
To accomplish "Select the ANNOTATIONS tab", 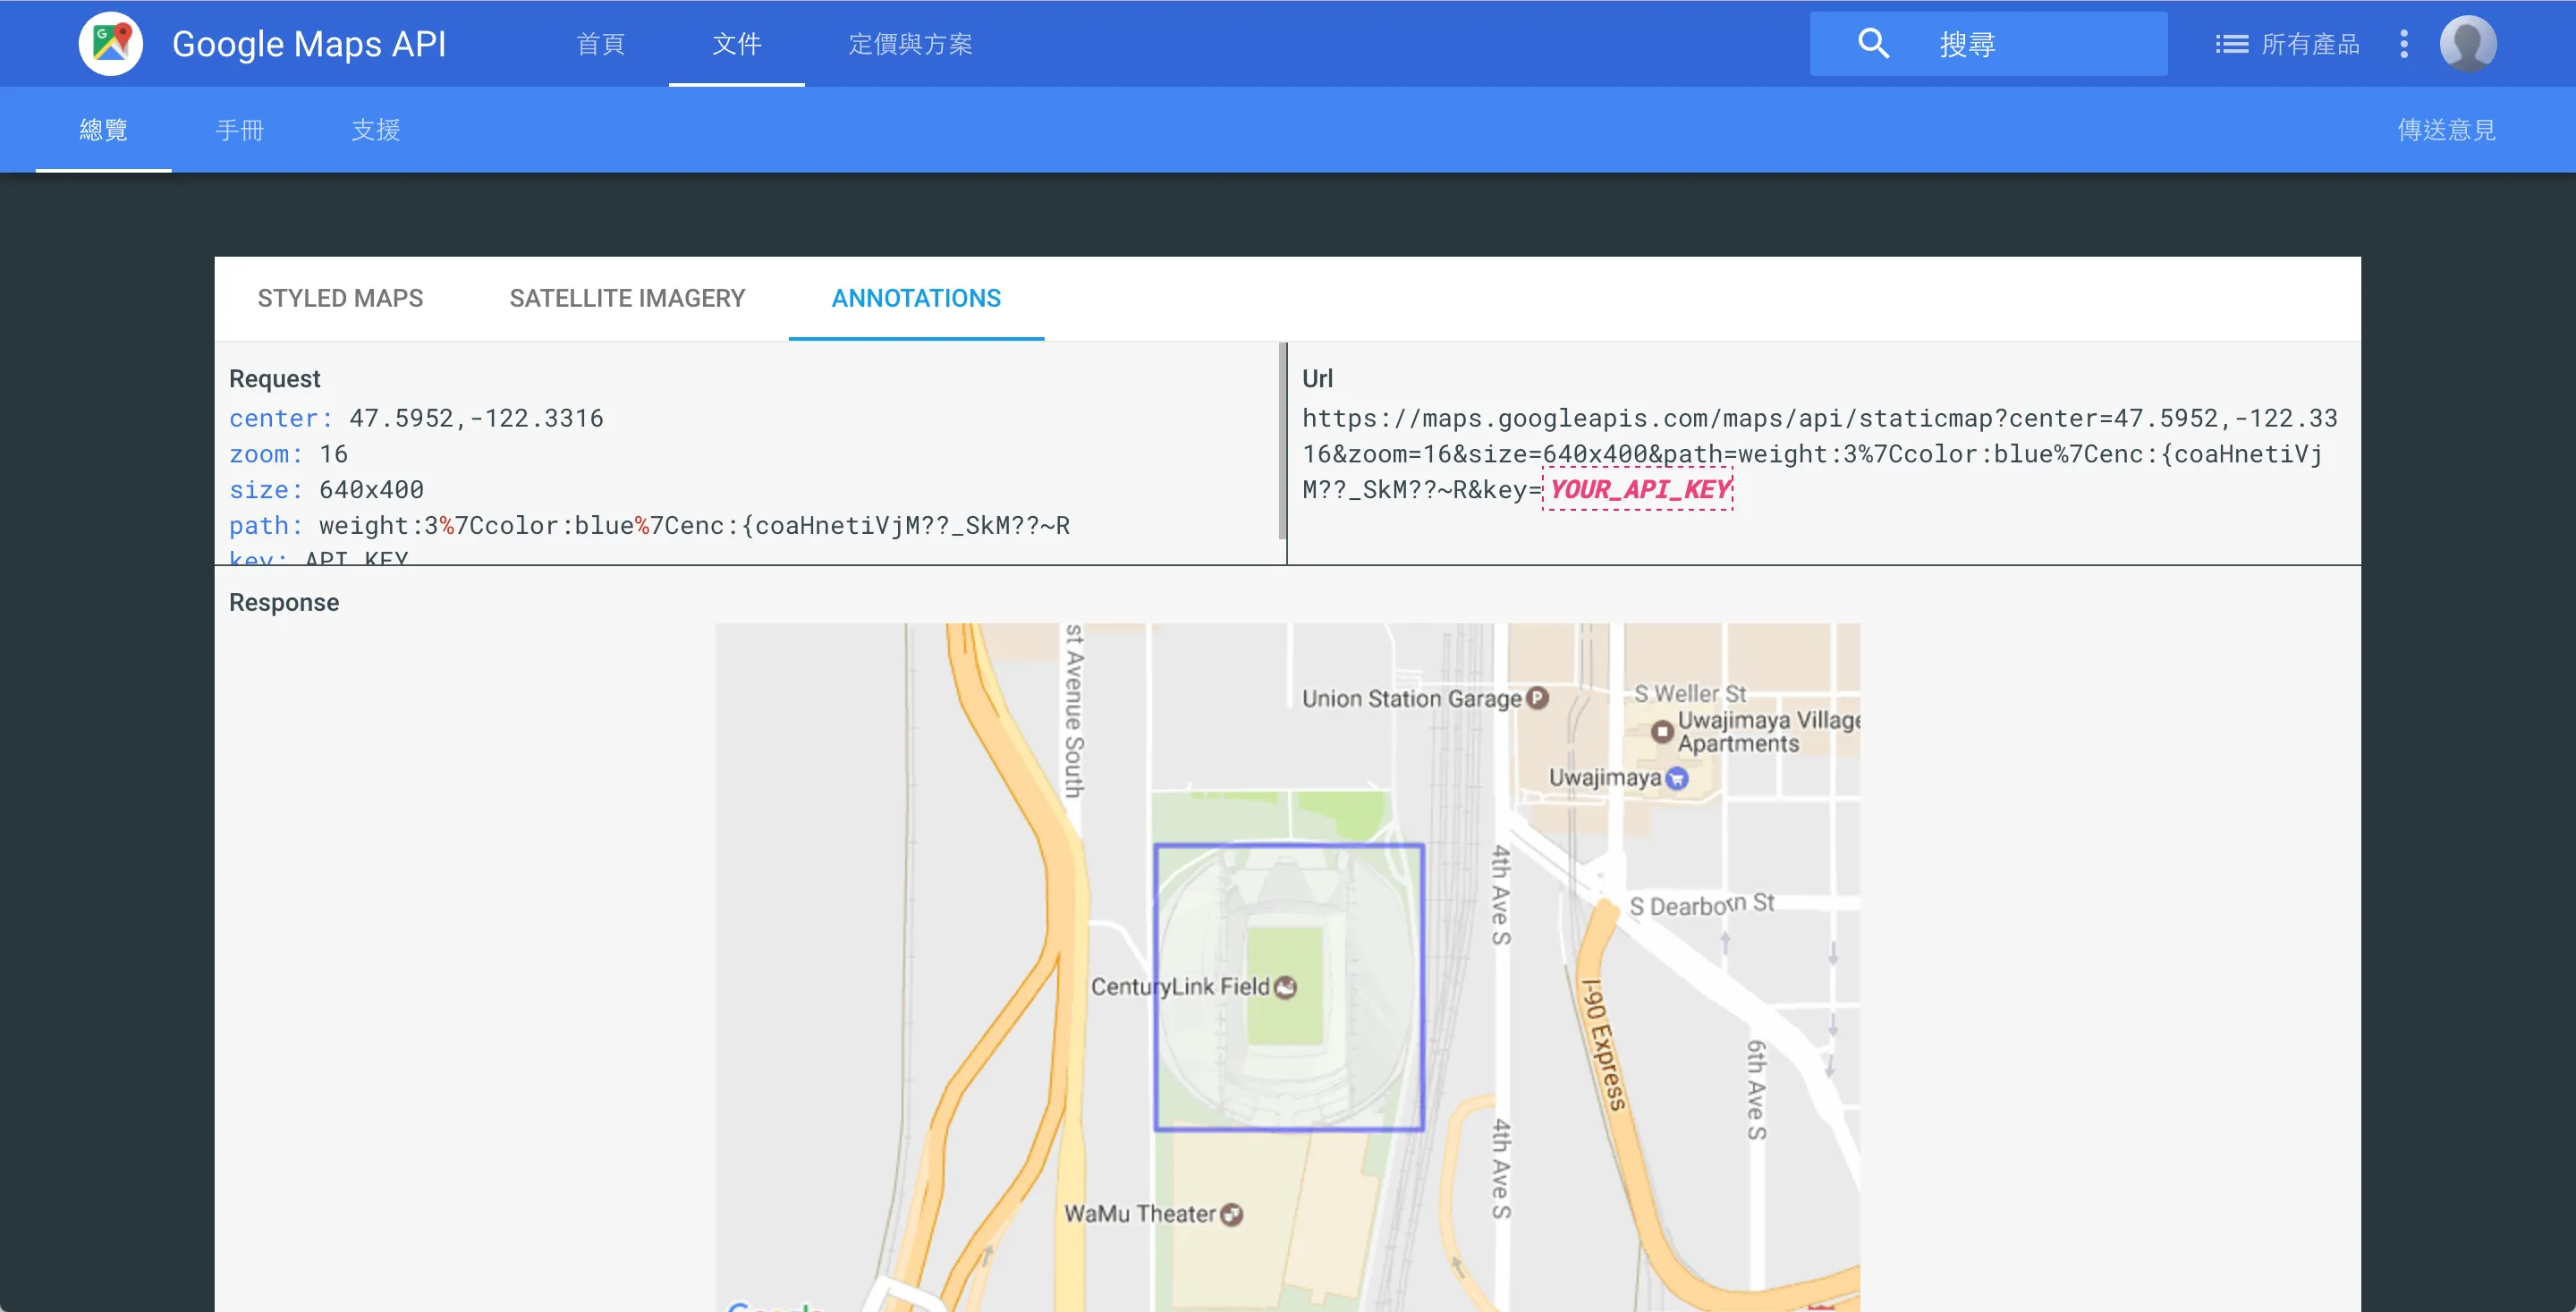I will [916, 298].
